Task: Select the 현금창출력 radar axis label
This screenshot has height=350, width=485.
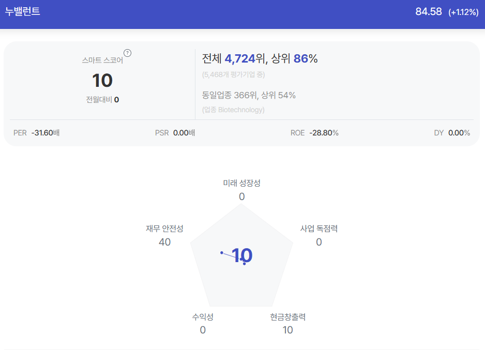Action: (287, 317)
